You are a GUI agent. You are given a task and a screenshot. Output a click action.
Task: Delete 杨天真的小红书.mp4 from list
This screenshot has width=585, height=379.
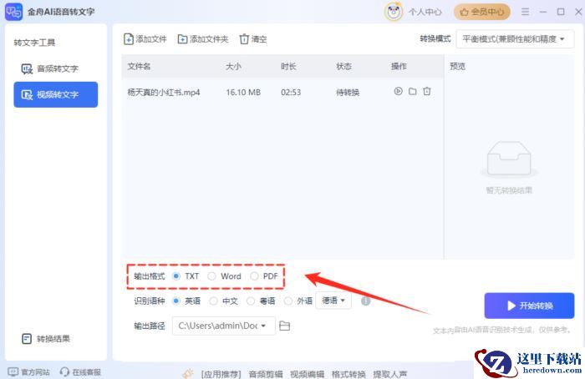pyautogui.click(x=427, y=91)
